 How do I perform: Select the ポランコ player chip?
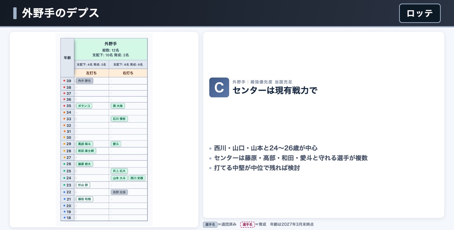tap(84, 106)
